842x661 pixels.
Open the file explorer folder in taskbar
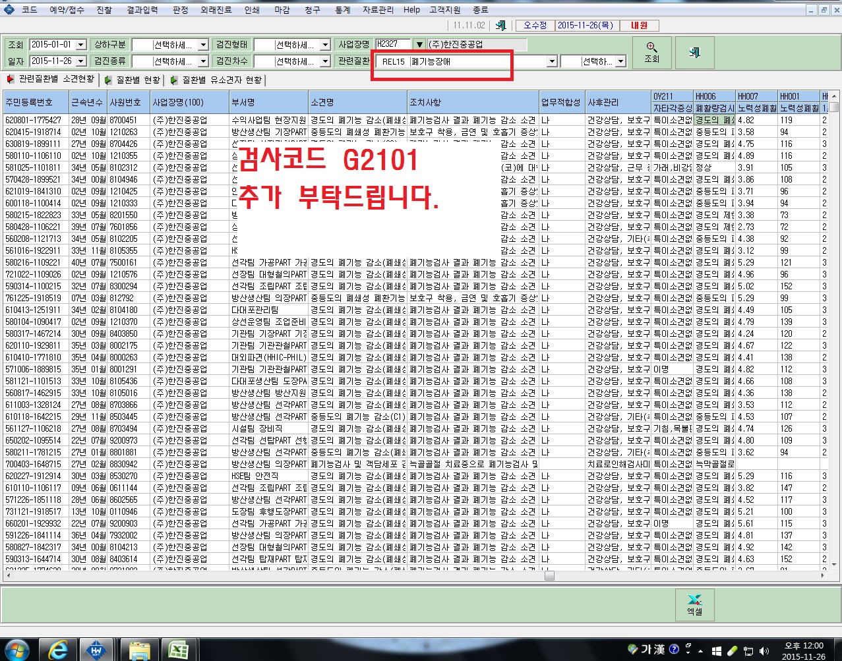point(138,650)
